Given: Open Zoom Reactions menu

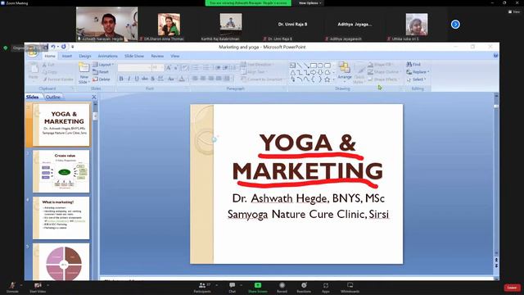Looking at the screenshot, I should click(x=304, y=287).
